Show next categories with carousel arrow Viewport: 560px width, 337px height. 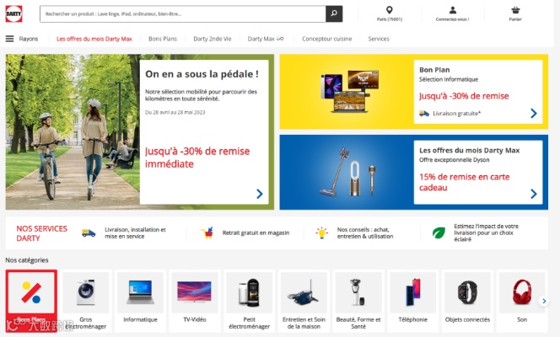tap(544, 301)
